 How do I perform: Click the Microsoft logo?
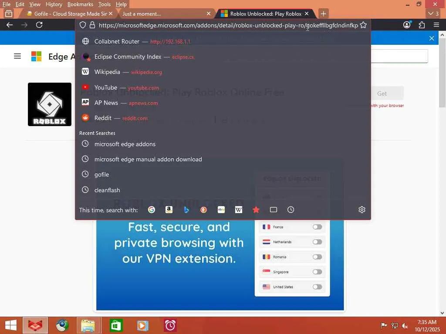(x=37, y=56)
